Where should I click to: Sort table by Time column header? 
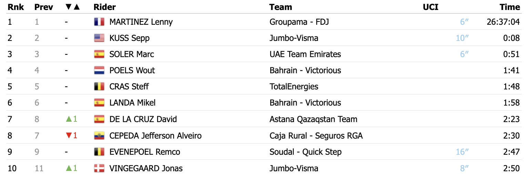tap(510, 7)
